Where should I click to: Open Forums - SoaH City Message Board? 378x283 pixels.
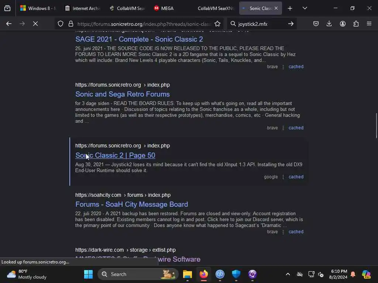click(x=132, y=204)
